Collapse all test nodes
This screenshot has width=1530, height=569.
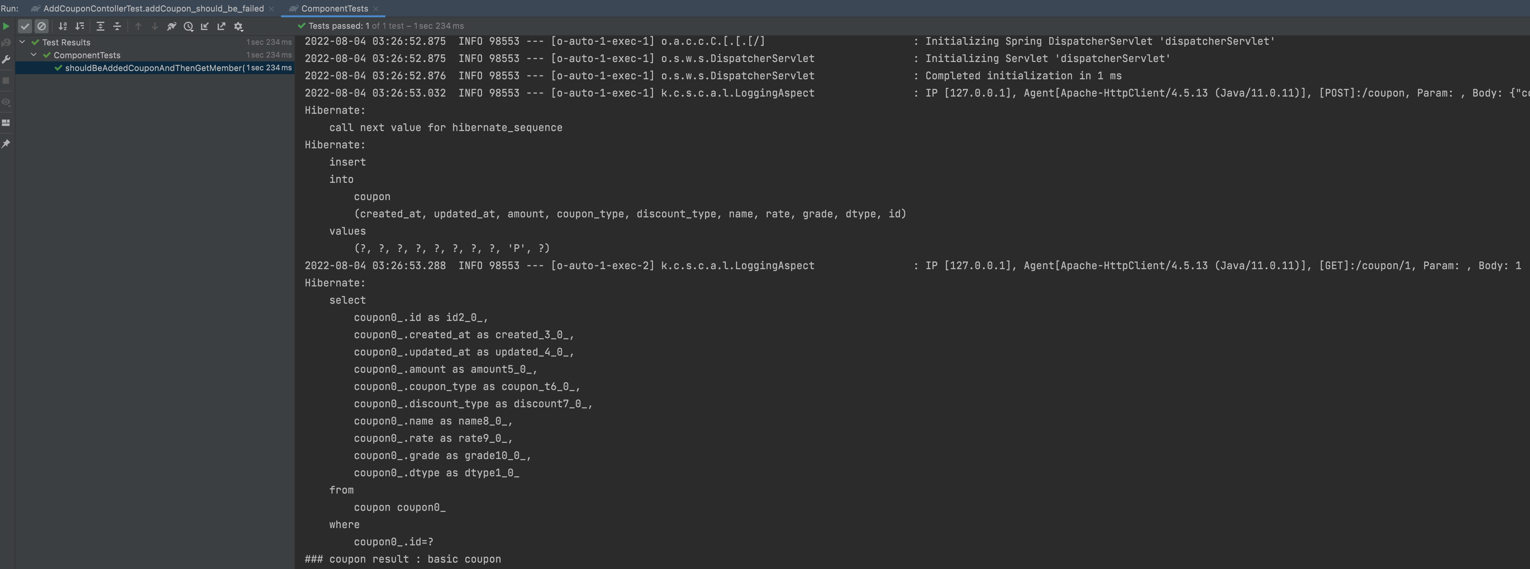[117, 26]
